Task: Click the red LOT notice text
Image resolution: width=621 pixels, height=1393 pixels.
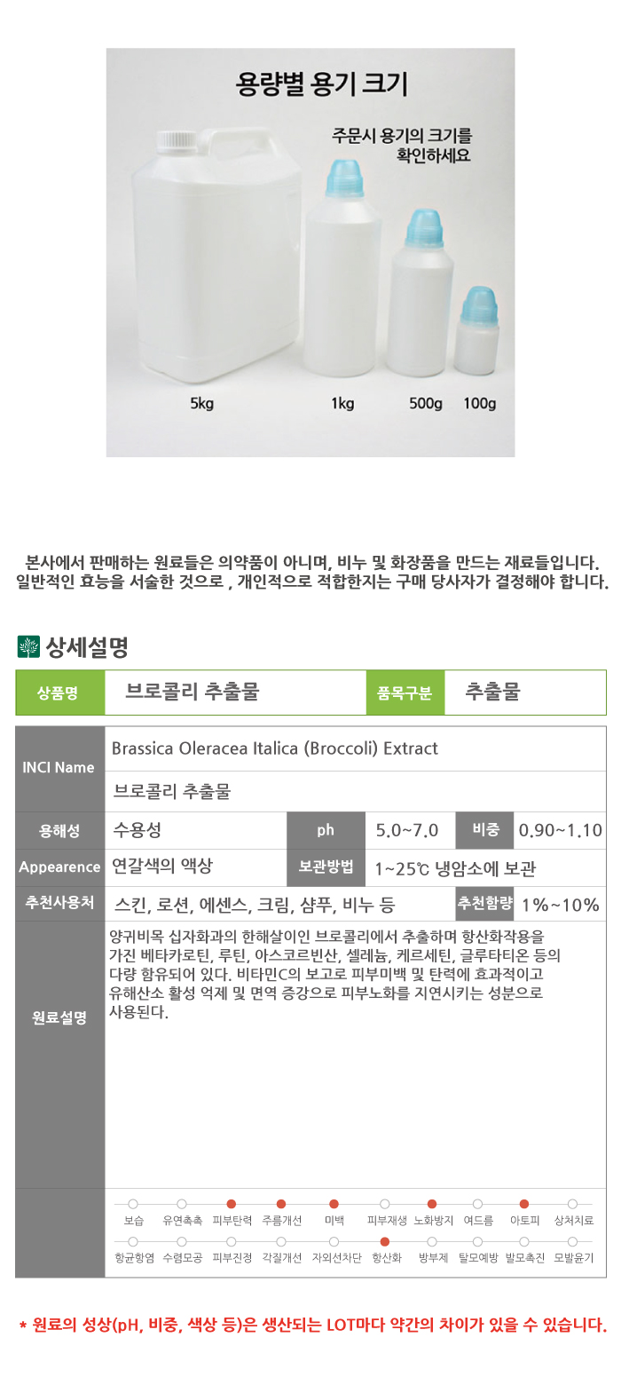Action: point(312,1325)
